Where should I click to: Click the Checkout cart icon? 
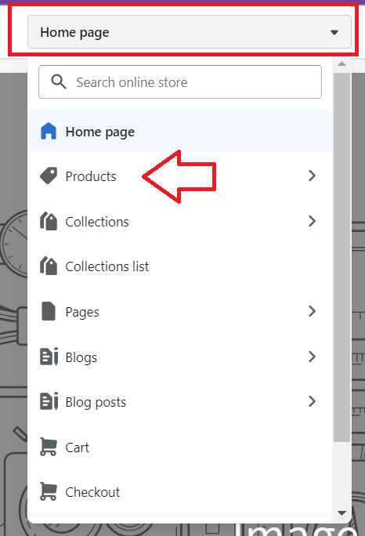tap(49, 491)
